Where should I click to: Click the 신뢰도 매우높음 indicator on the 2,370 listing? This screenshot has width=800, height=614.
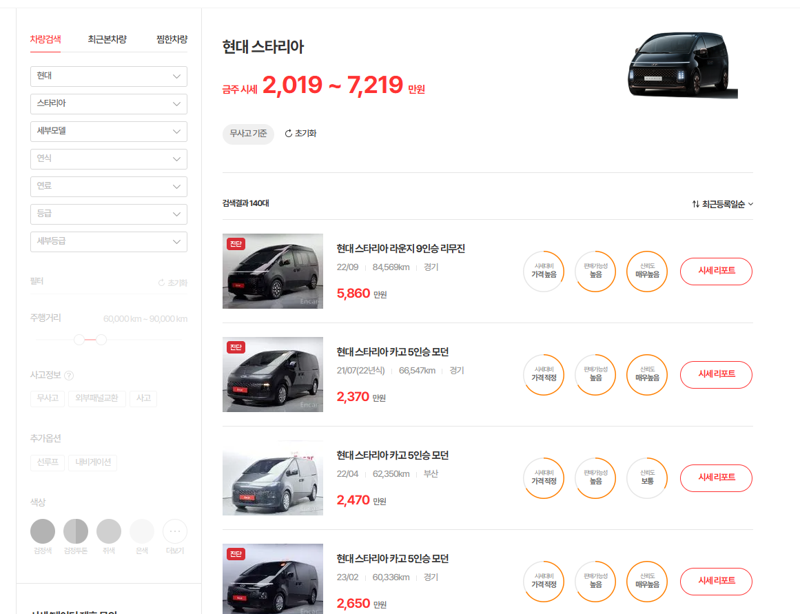(647, 375)
